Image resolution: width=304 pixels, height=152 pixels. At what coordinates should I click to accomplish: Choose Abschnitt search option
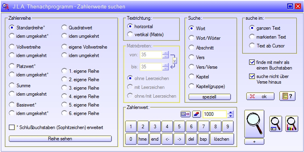pos(191,48)
